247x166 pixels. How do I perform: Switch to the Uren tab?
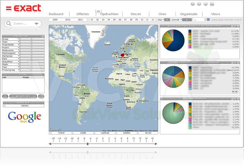point(162,14)
